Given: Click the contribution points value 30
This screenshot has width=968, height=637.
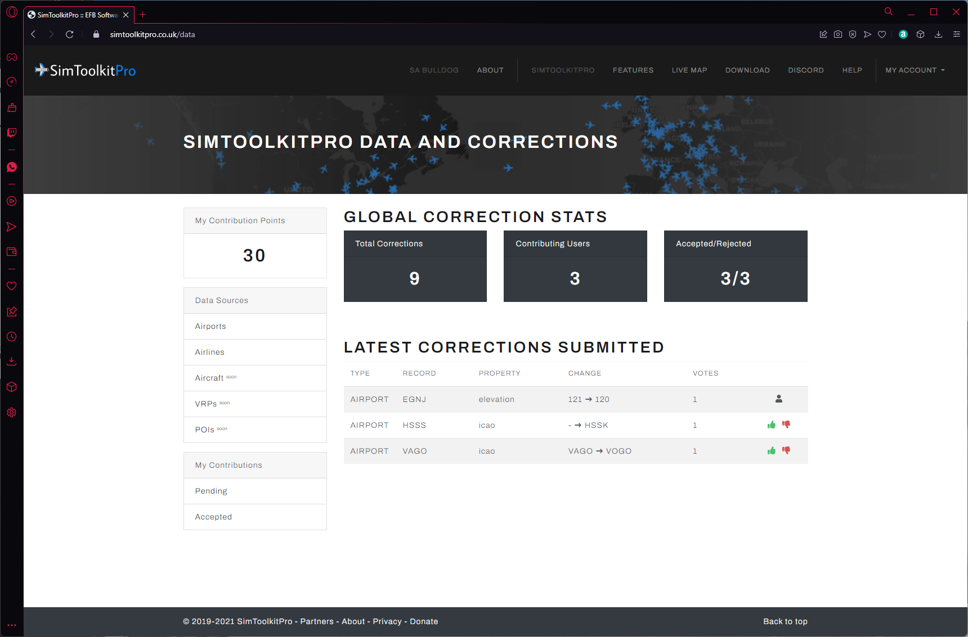Looking at the screenshot, I should 254,255.
